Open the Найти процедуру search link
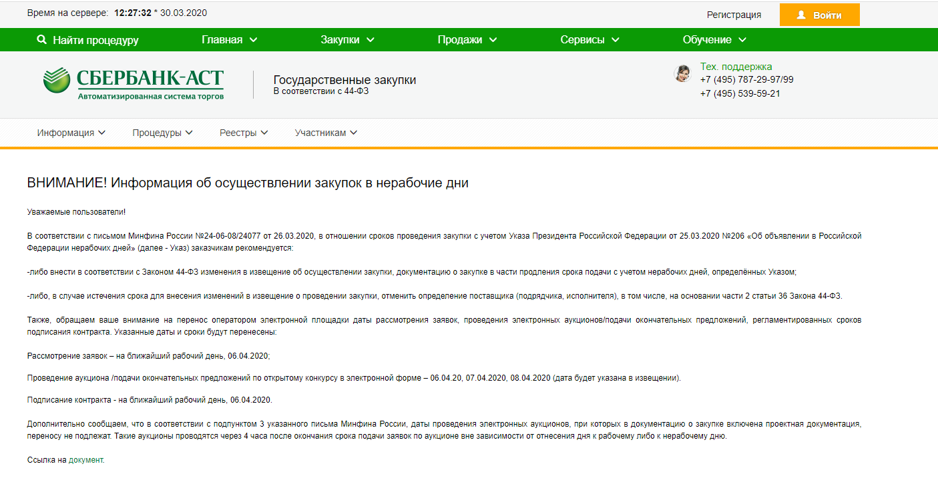 tap(95, 40)
